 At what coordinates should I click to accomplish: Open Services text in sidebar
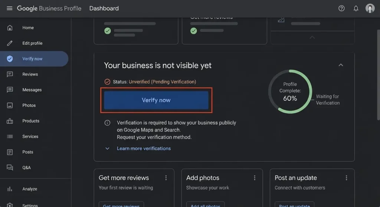30,136
